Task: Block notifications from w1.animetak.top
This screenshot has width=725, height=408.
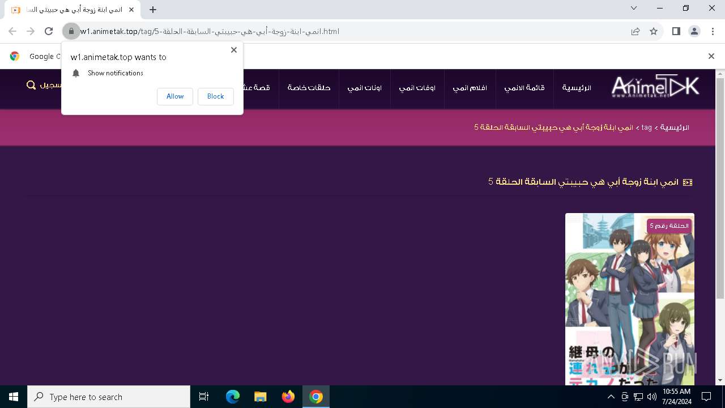Action: pyautogui.click(x=215, y=96)
